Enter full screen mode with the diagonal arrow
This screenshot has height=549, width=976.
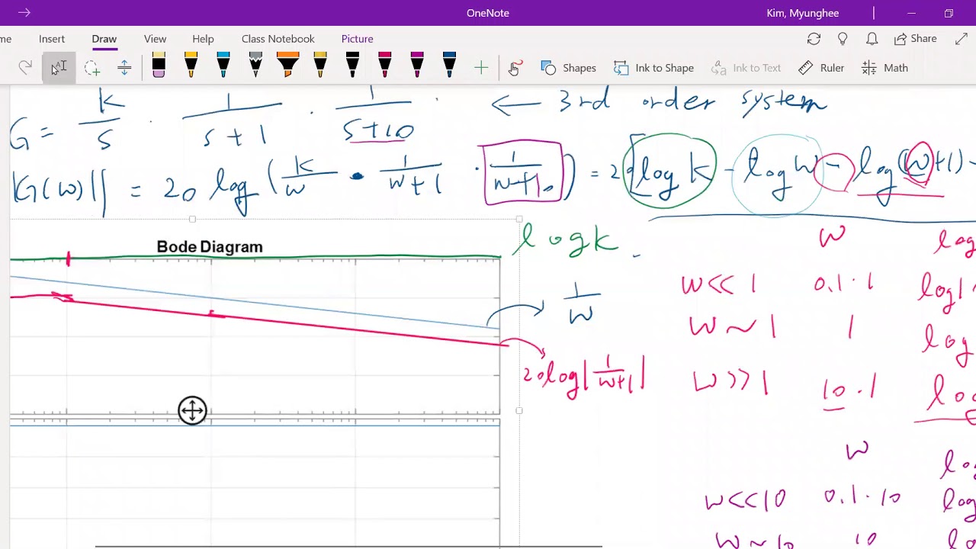click(961, 39)
